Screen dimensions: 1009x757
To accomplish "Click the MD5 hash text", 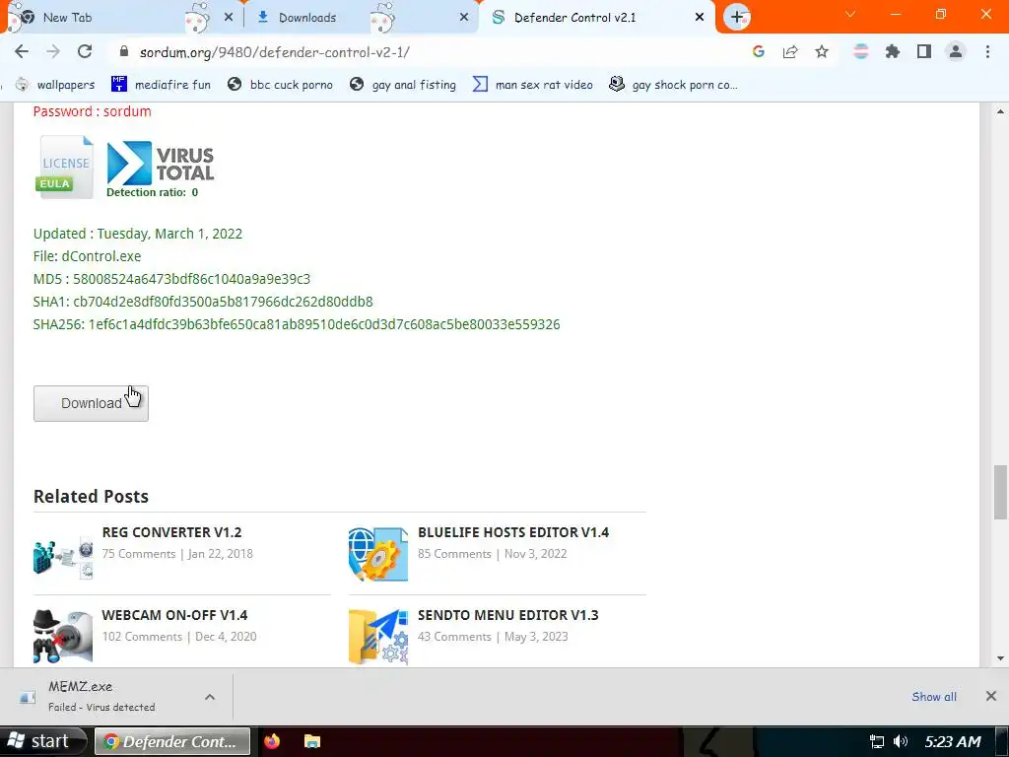I will click(171, 279).
